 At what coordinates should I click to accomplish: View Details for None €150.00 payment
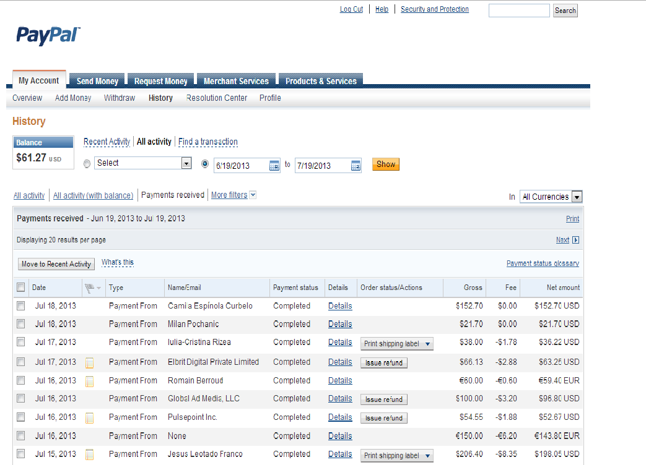coord(340,436)
